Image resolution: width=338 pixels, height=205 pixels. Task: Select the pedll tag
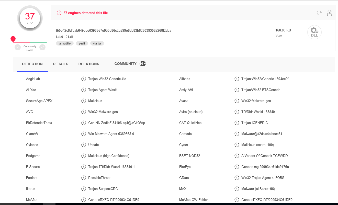(82, 43)
